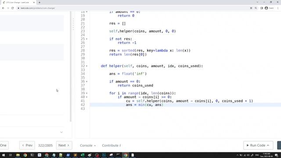Open volume control in system tray
This screenshot has height=158, width=281.
tap(248, 155)
